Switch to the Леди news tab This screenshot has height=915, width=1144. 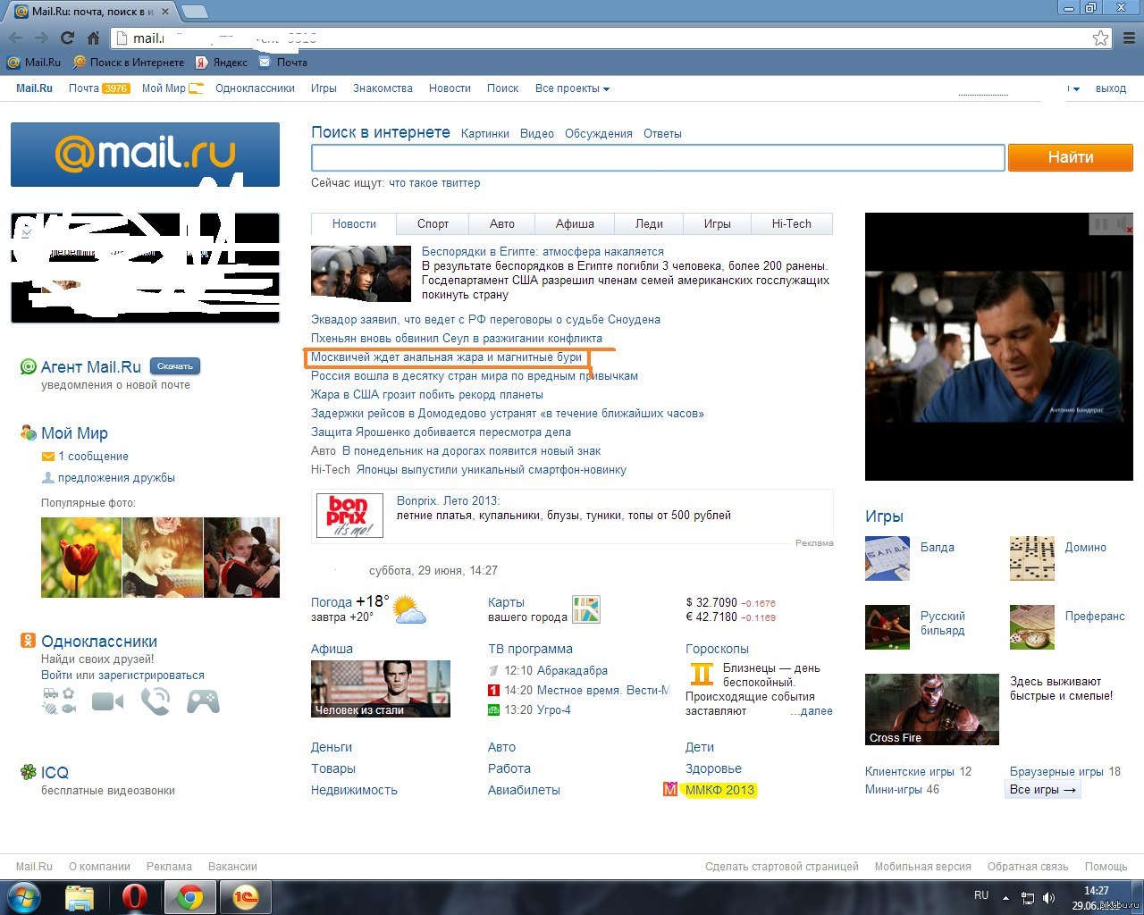(x=649, y=224)
